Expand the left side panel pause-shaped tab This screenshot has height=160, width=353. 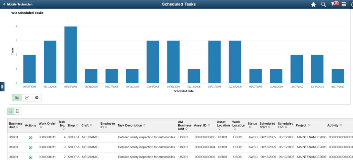[2, 87]
